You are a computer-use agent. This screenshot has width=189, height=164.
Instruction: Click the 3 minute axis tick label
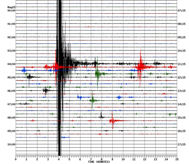pos(48,160)
